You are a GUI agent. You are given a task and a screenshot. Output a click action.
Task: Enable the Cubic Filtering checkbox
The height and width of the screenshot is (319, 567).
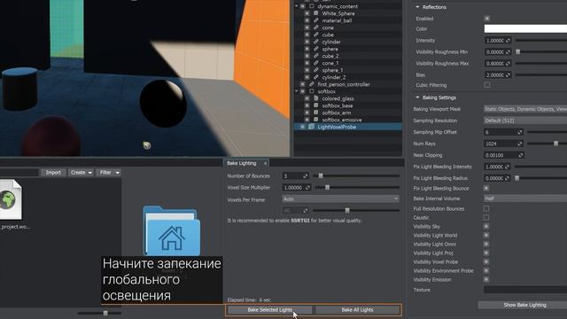point(487,85)
